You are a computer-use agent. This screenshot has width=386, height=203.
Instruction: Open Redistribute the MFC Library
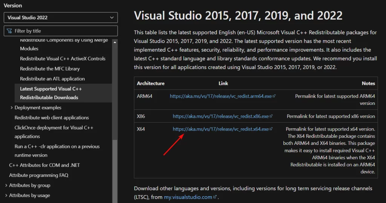tap(50, 69)
